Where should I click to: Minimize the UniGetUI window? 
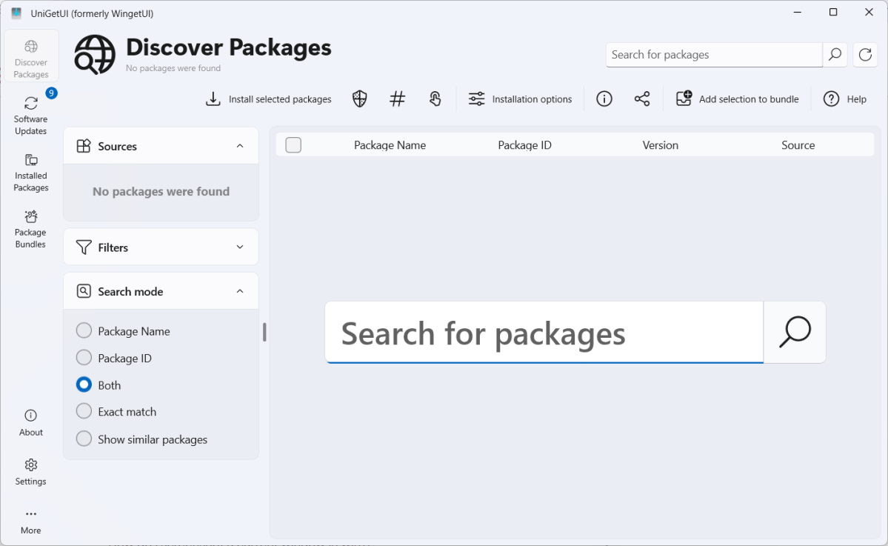798,13
